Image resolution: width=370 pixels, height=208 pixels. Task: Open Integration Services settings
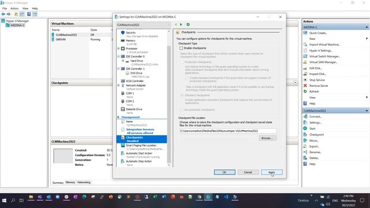[x=140, y=129]
